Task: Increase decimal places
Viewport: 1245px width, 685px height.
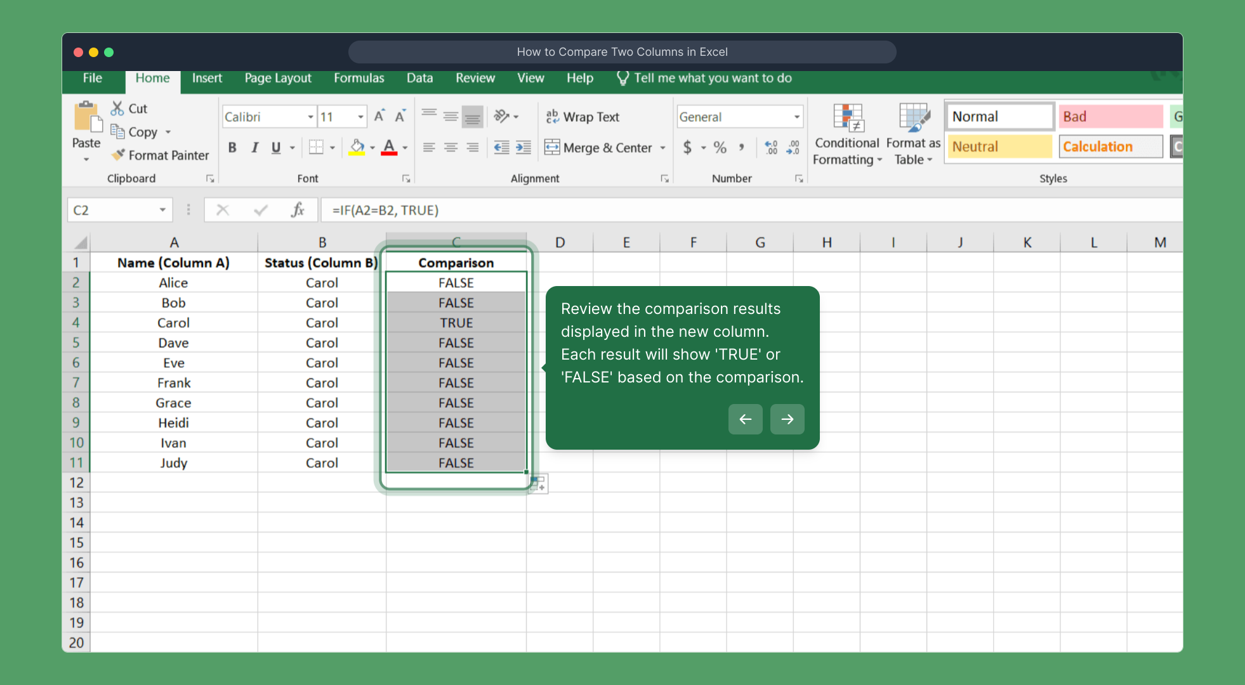Action: (x=770, y=147)
